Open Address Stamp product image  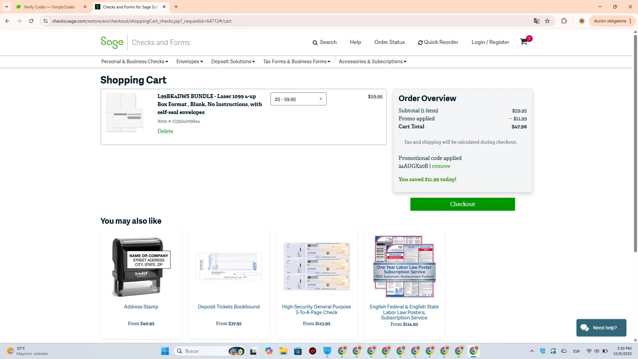pyautogui.click(x=141, y=267)
